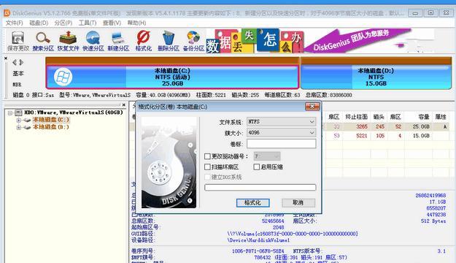Select HD0:VMware,VMwareVirtualS(40GB) tree item
The image size is (456, 263).
[x=74, y=113]
